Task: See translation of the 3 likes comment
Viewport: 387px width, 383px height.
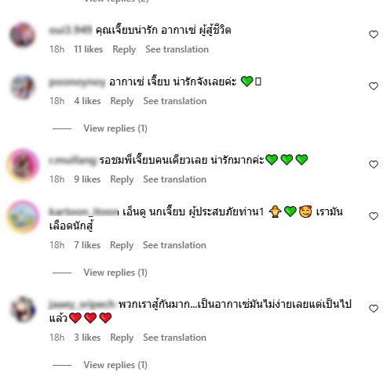Action: [175, 338]
